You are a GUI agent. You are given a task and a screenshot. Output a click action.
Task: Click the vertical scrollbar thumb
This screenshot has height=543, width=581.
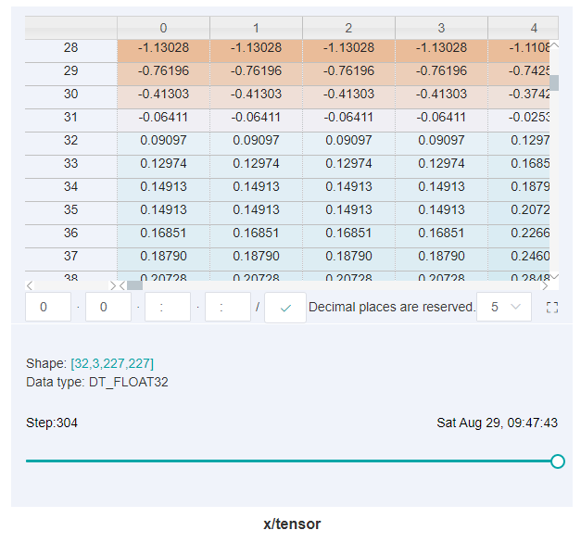point(554,82)
